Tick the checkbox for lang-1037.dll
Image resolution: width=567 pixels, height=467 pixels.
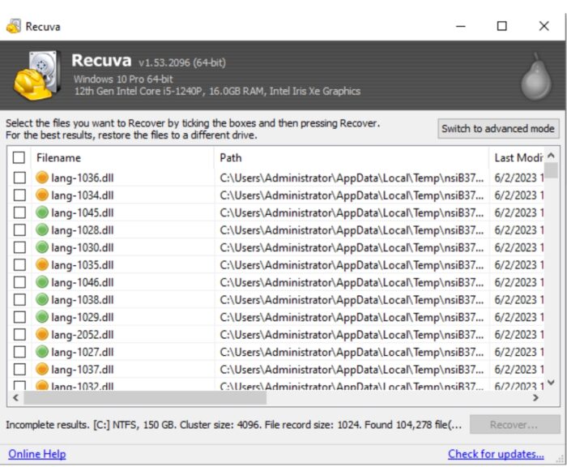(19, 369)
